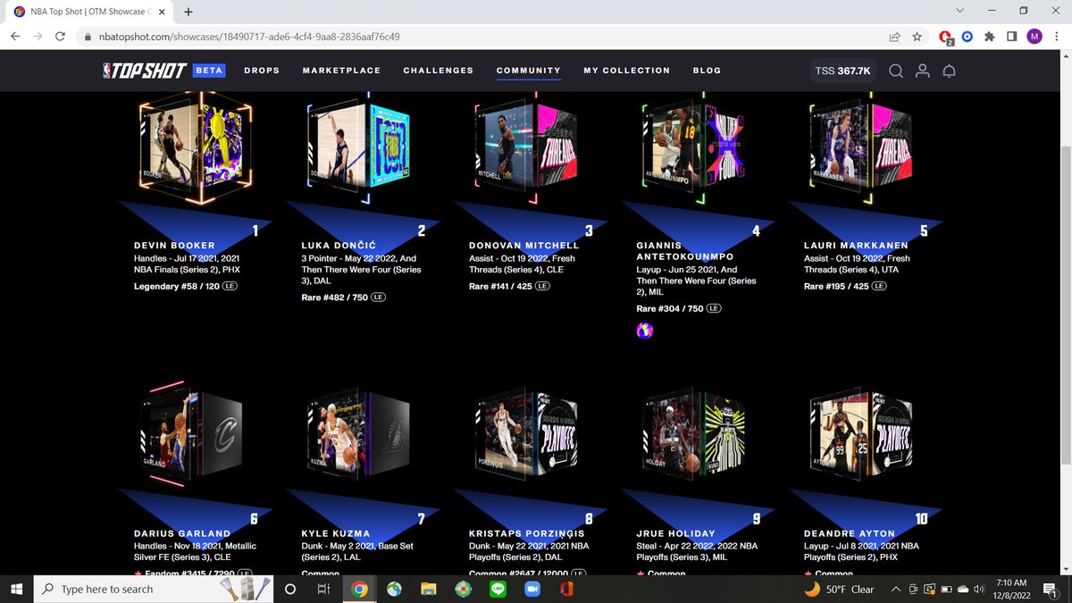Click the red extension icon with badge
The height and width of the screenshot is (603, 1072).
pyautogui.click(x=945, y=38)
